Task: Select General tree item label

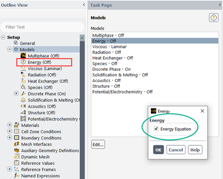Action: point(28,43)
